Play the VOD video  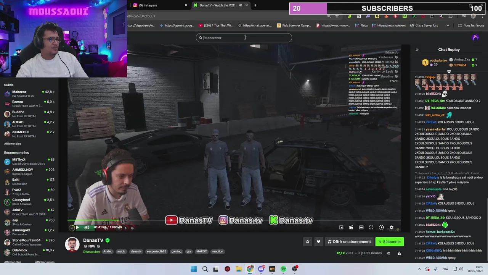point(77,227)
